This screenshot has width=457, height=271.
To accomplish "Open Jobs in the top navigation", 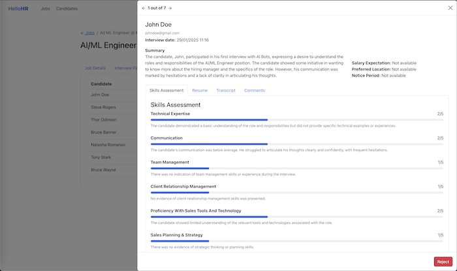I will [45, 8].
